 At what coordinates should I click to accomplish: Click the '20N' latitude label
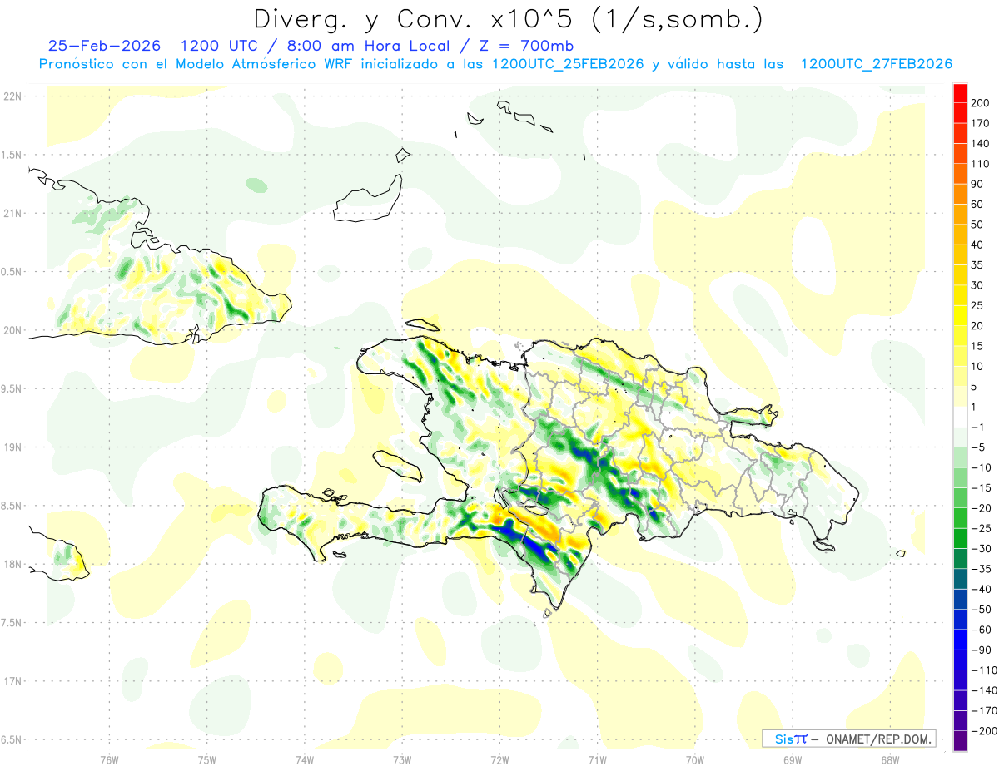coord(12,330)
